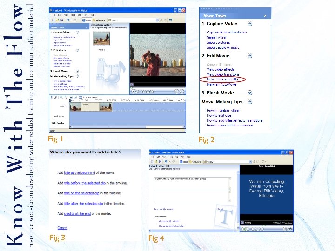Click Import video link in Fig 1 task pane
Image resolution: width=335 pixels, height=251 pixels.
click(x=58, y=40)
